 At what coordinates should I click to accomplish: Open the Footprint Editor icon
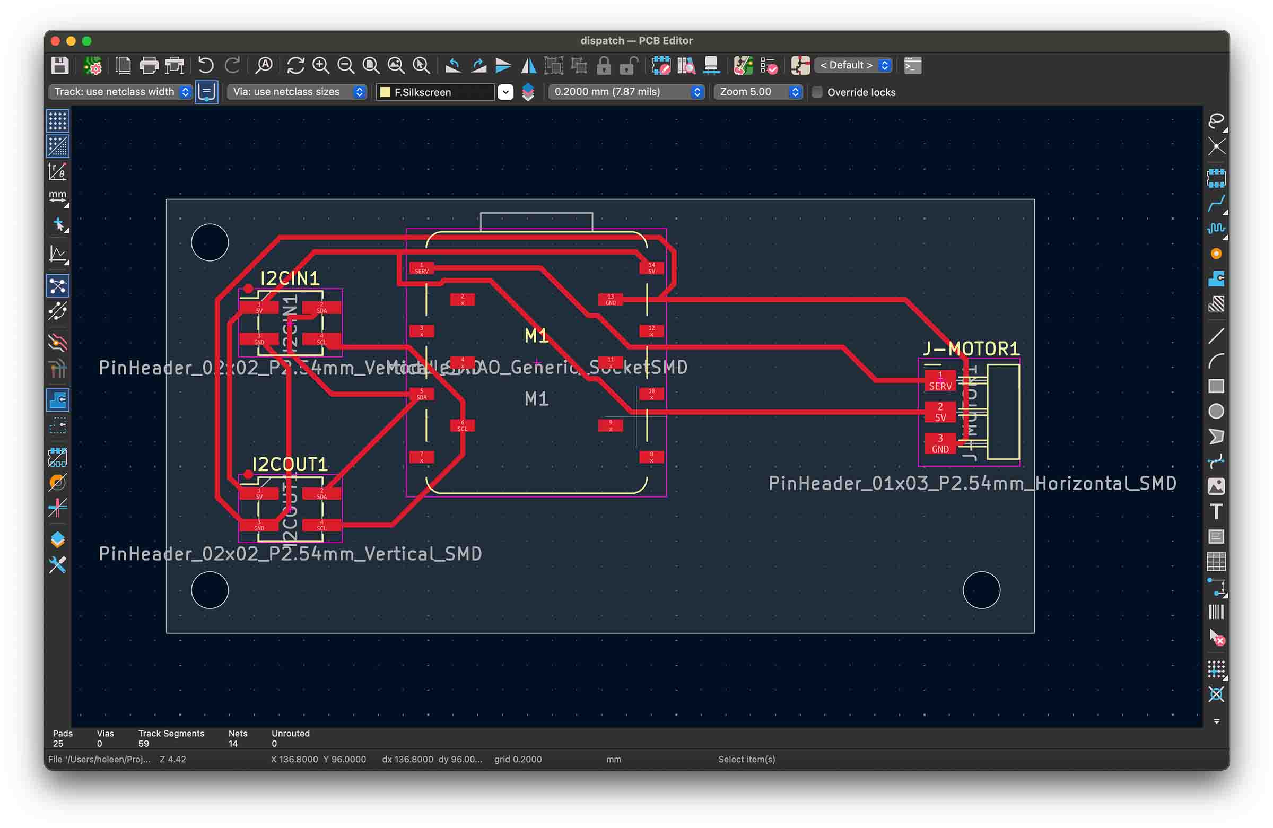pyautogui.click(x=661, y=66)
